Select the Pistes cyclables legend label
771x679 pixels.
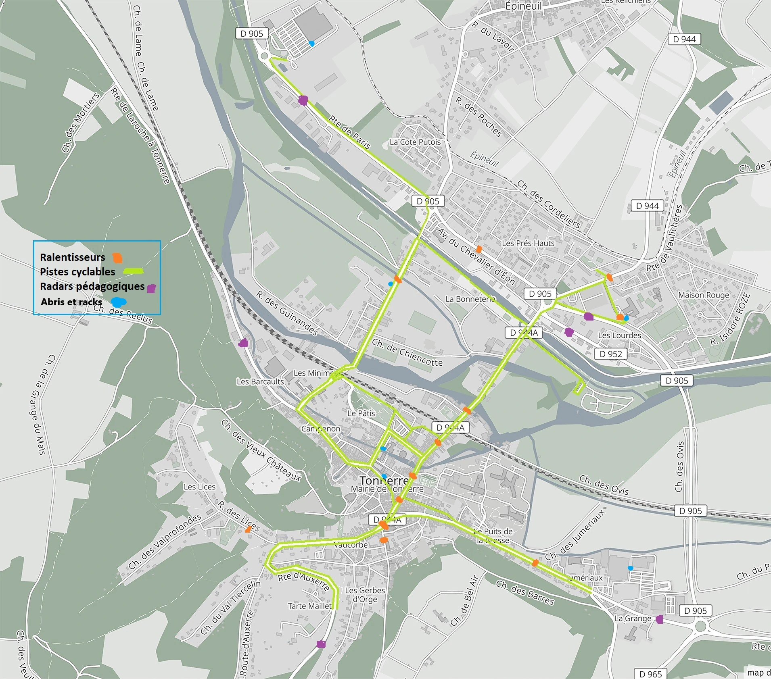point(77,272)
